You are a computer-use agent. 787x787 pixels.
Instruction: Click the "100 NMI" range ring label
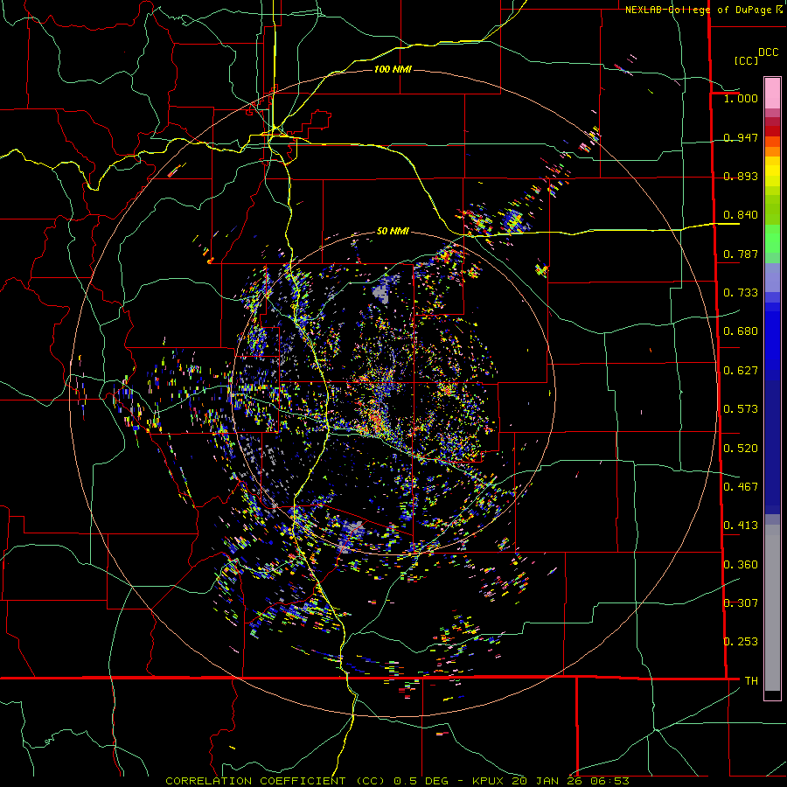[x=393, y=69]
